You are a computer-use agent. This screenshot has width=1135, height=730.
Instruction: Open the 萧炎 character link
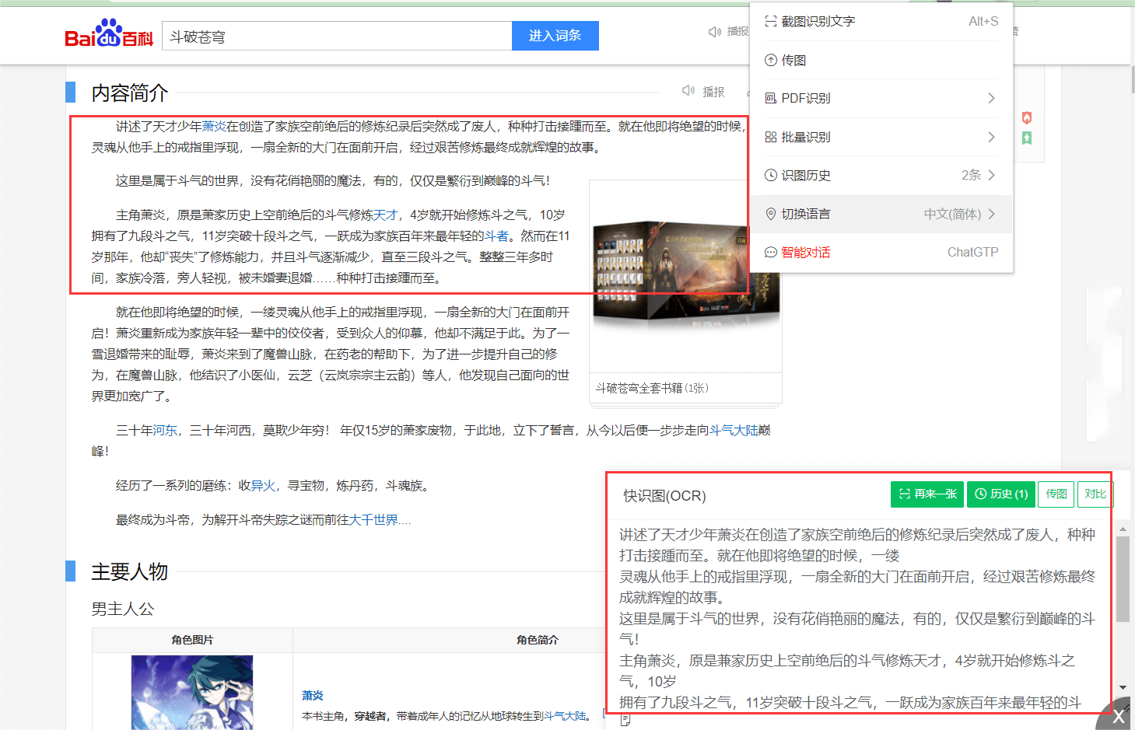point(312,695)
